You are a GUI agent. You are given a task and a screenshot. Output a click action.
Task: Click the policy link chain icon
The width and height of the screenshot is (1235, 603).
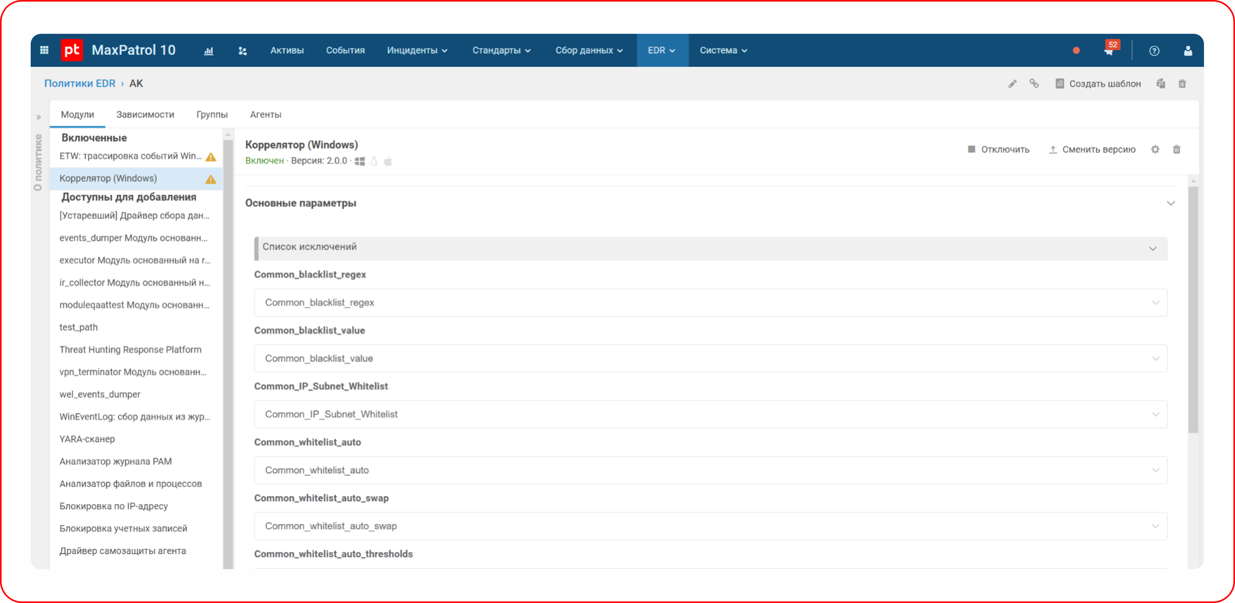(1034, 84)
